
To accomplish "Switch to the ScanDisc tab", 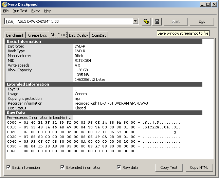I will 99,35.
